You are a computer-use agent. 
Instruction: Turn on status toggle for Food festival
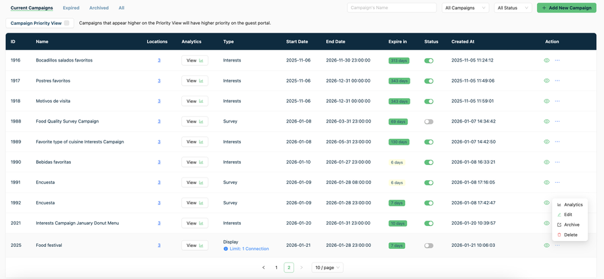[429, 246]
